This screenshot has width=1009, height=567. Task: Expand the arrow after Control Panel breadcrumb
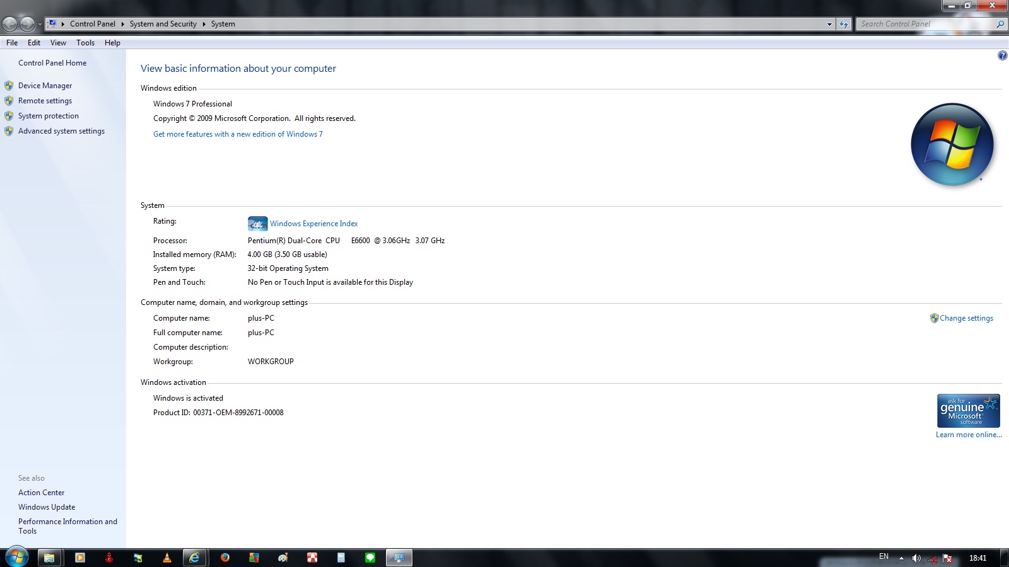tap(122, 24)
